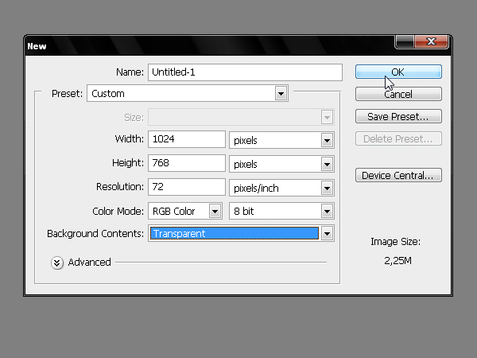Image resolution: width=477 pixels, height=358 pixels.
Task: Click the Background Contents label
Action: click(95, 233)
